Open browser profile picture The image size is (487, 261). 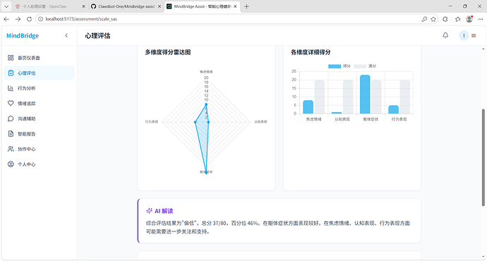point(469,19)
